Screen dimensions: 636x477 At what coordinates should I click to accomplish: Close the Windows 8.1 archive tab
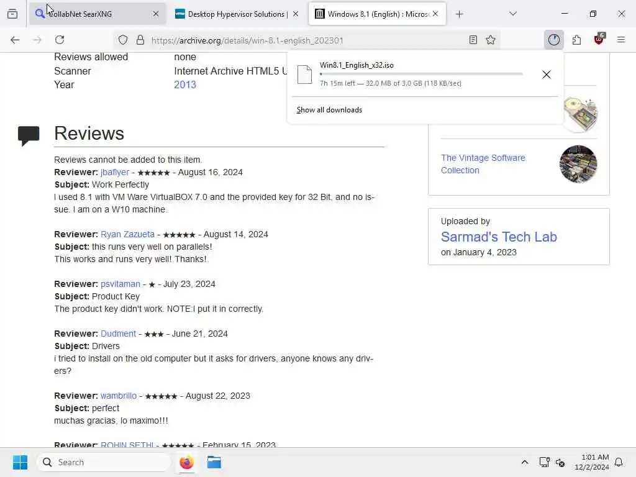pyautogui.click(x=435, y=14)
